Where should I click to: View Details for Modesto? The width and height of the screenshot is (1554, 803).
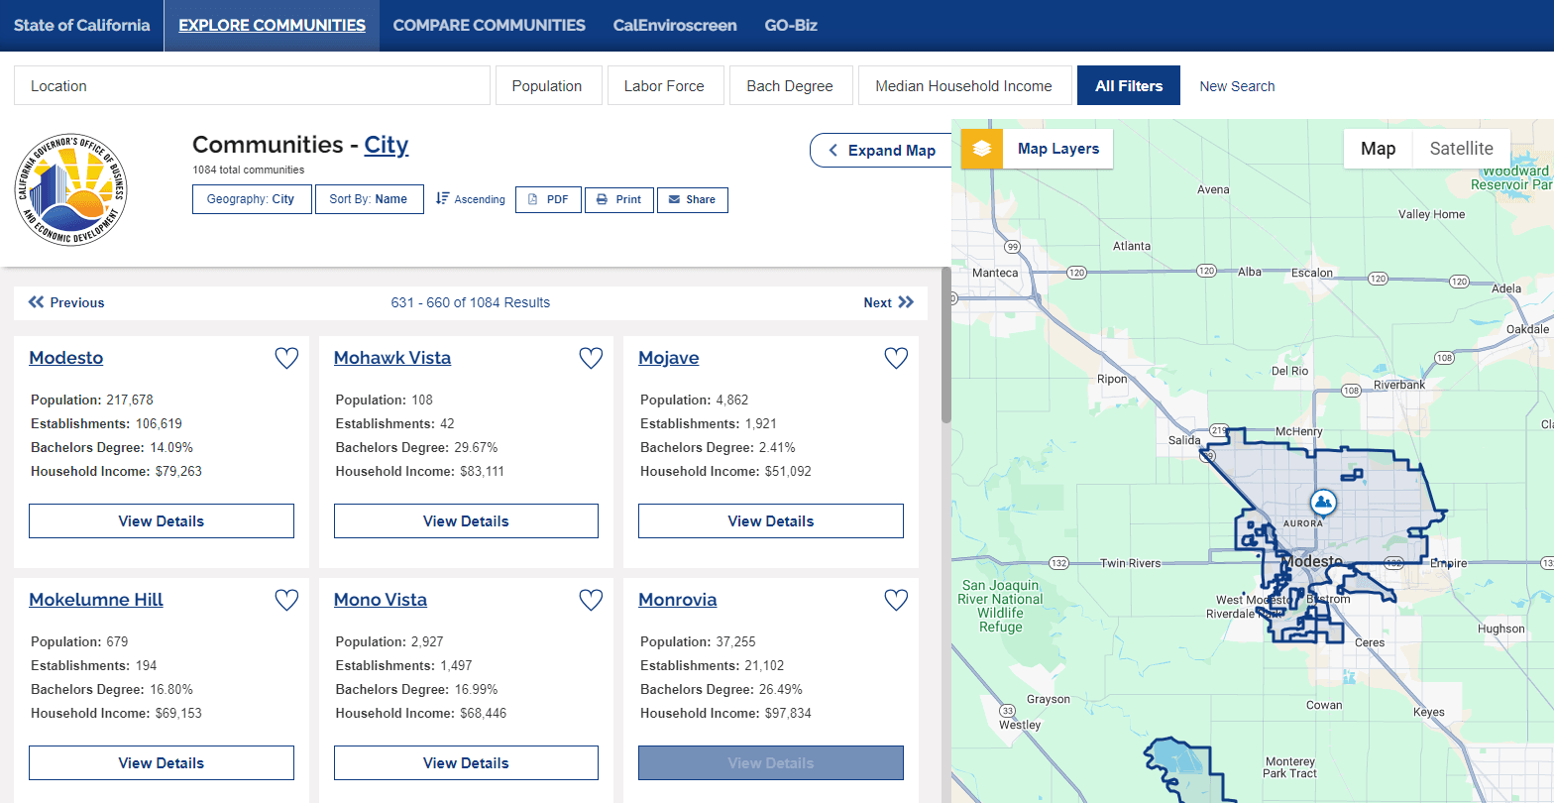coord(162,521)
